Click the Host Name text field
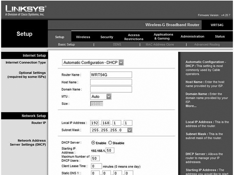Image resolution: width=234 pixels, height=175 pixels. (x=111, y=82)
